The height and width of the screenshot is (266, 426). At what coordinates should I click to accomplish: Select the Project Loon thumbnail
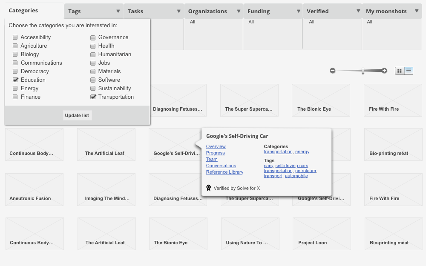pyautogui.click(x=321, y=234)
